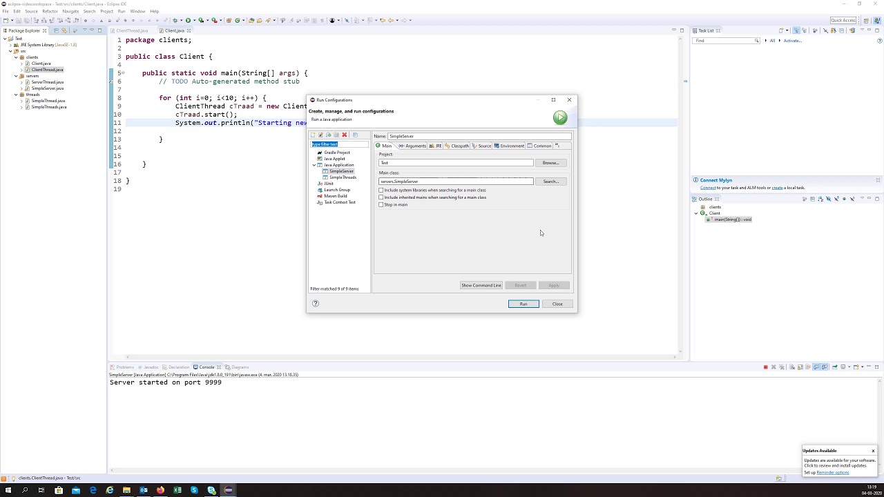Screen dimensions: 884x497
Task: Click Hide Fields icon in Outline
Action: (x=828, y=199)
